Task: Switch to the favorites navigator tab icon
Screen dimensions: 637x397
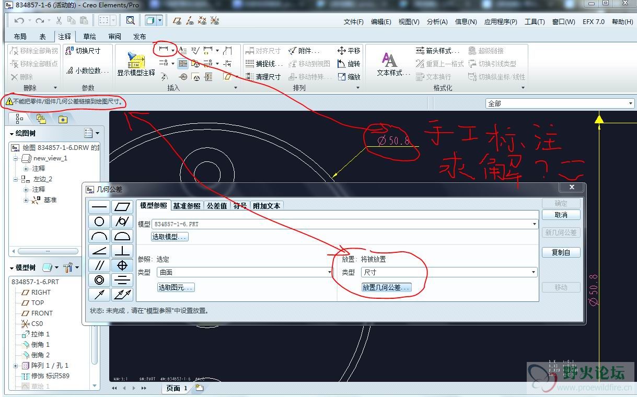Action: pyautogui.click(x=63, y=119)
